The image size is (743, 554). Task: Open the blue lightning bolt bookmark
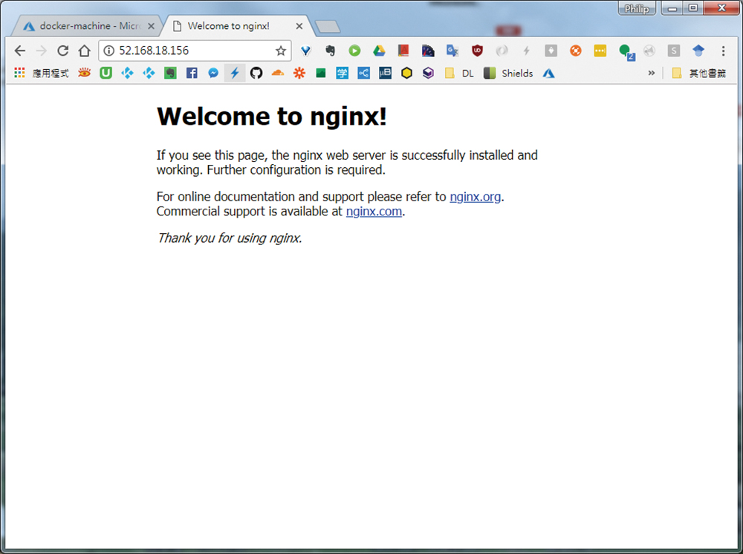235,73
